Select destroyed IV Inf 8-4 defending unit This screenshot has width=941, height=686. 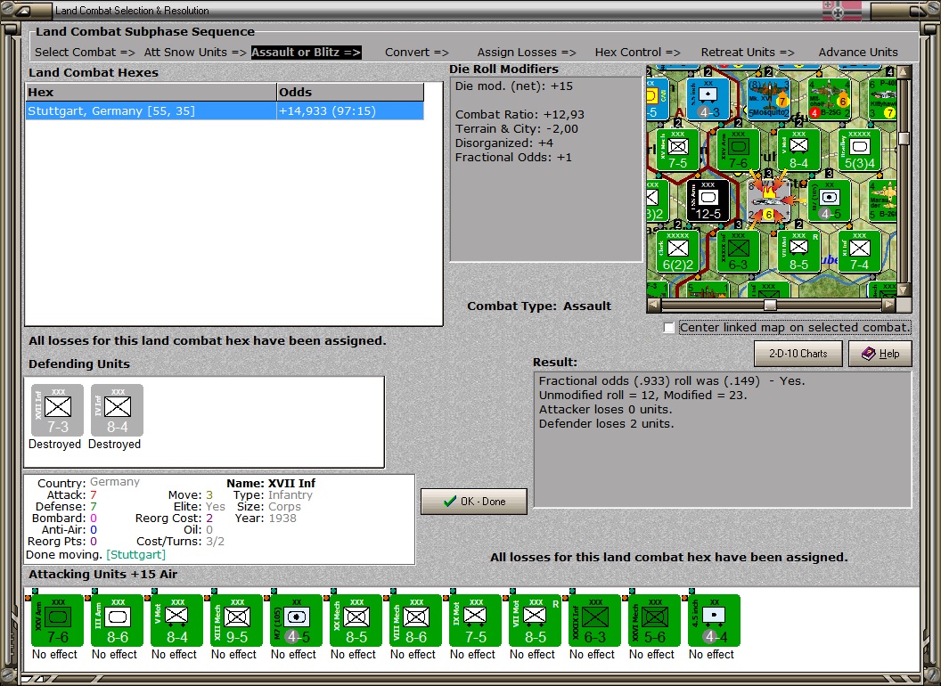pyautogui.click(x=117, y=411)
